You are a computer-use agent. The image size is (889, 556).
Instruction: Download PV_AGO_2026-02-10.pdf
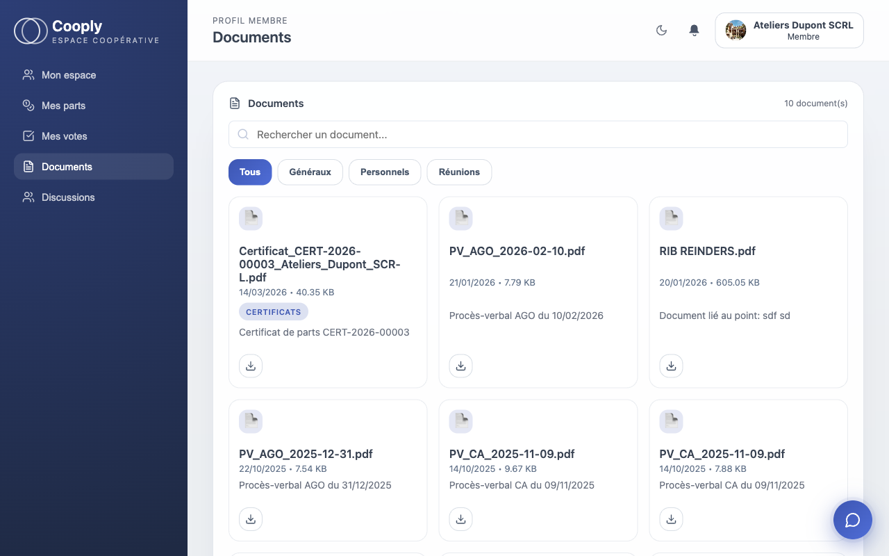tap(461, 366)
